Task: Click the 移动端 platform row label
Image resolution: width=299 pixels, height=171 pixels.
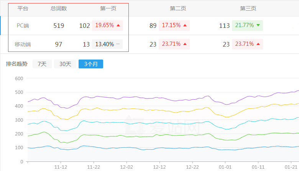Action: [x=23, y=44]
